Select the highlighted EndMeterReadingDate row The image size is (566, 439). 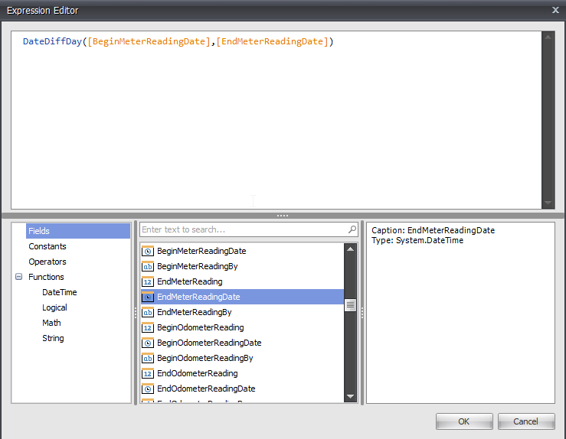(242, 297)
